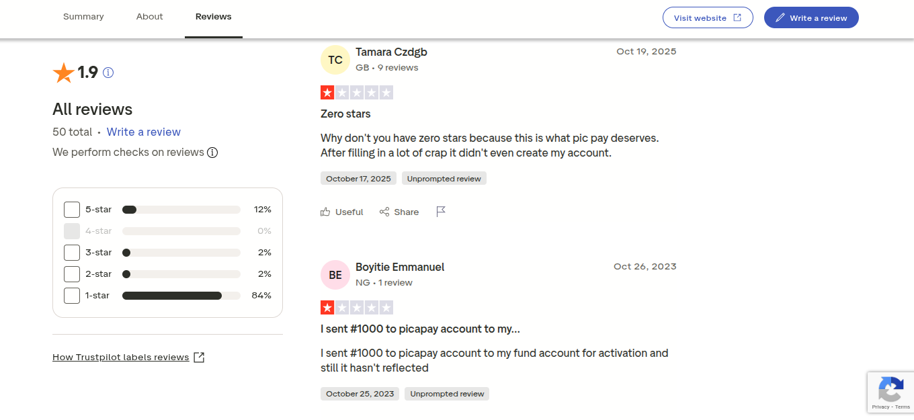Screen dimensions: 914x420
Task: Click the BE avatar of Boyitie Emmanuel
Action: tap(335, 275)
